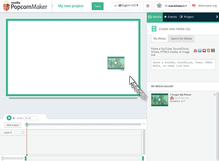
Task: Click the timeline zoom slider
Action: pyautogui.click(x=12, y=158)
